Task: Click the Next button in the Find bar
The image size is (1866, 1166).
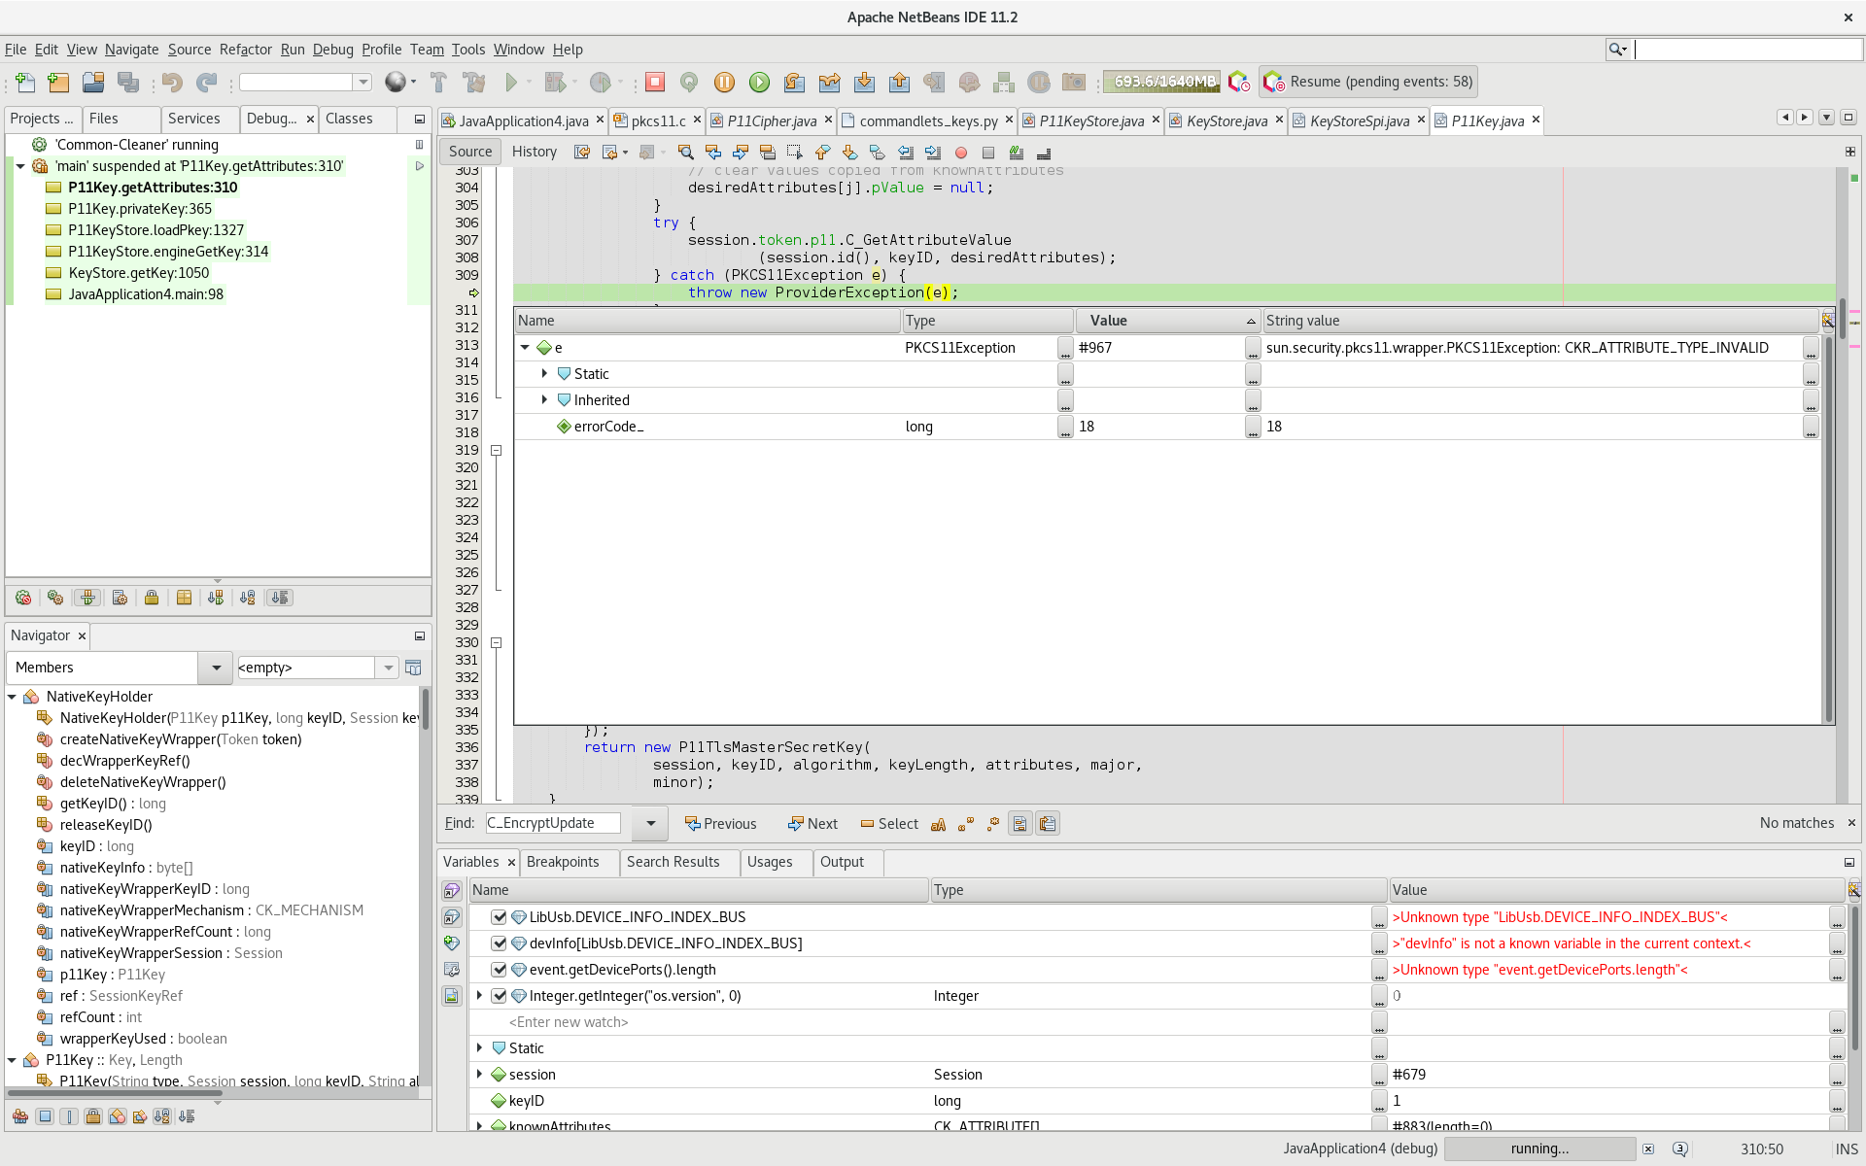Action: (x=812, y=823)
